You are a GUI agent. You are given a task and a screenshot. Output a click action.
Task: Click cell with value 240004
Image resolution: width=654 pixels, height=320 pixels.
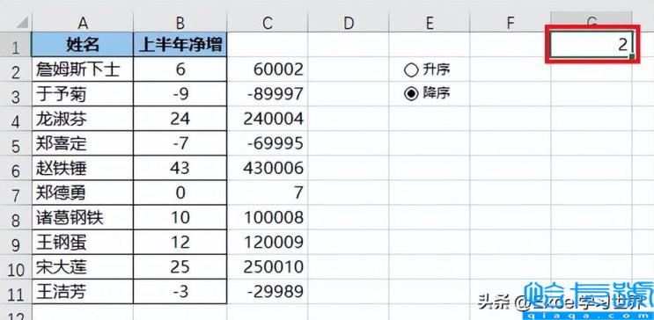tap(268, 119)
